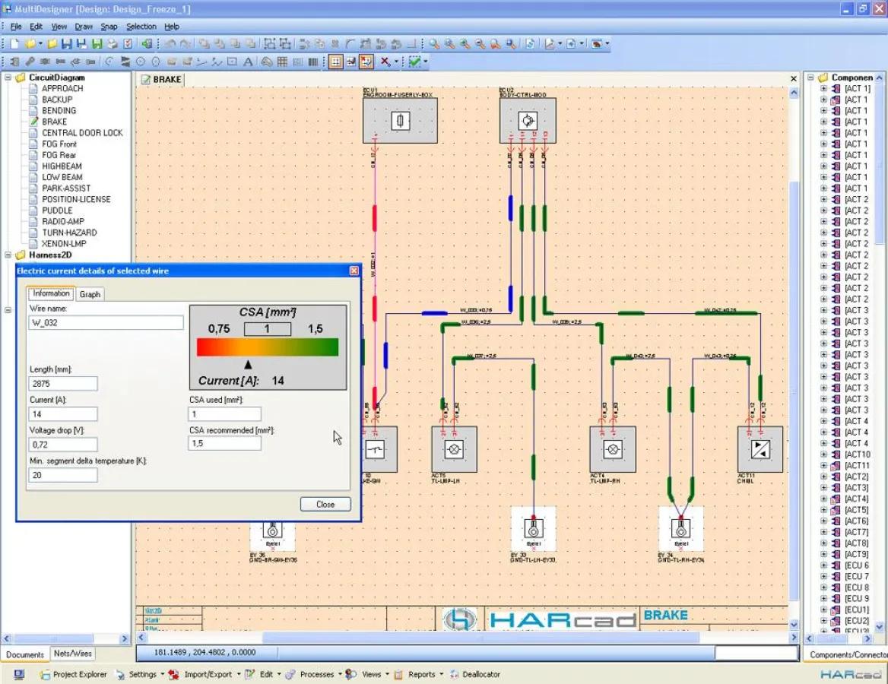Click the Print icon in the toolbar

pyautogui.click(x=113, y=44)
